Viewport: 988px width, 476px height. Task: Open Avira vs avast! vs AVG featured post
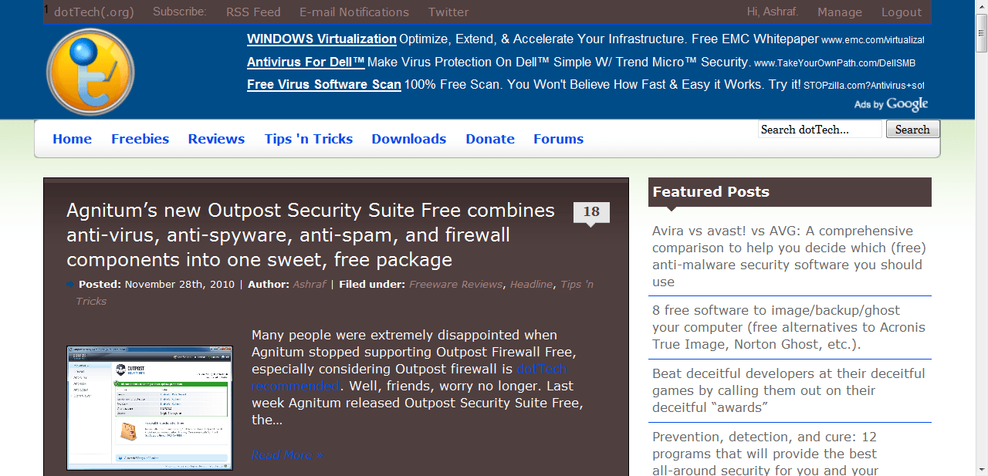pos(789,256)
